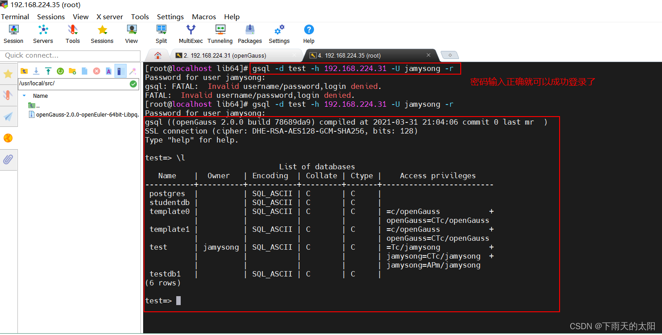Click 'studentdb' in the terminal output
662x335 pixels.
170,202
